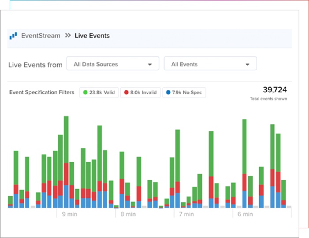Viewport: 309px width, 238px height.
Task: Jump to the 6 min timeline marker
Action: click(x=245, y=214)
